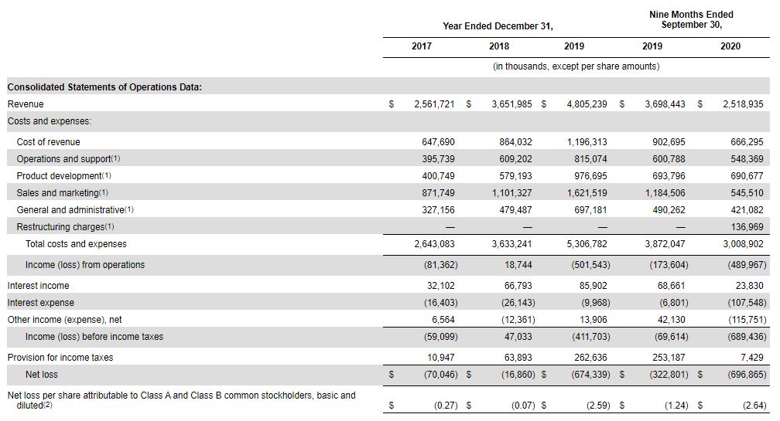780x421 pixels.
Task: Click tax provision value 262,636
Action: click(x=591, y=358)
